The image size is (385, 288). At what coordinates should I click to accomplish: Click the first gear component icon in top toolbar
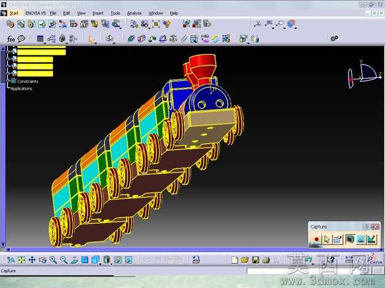click(x=10, y=24)
